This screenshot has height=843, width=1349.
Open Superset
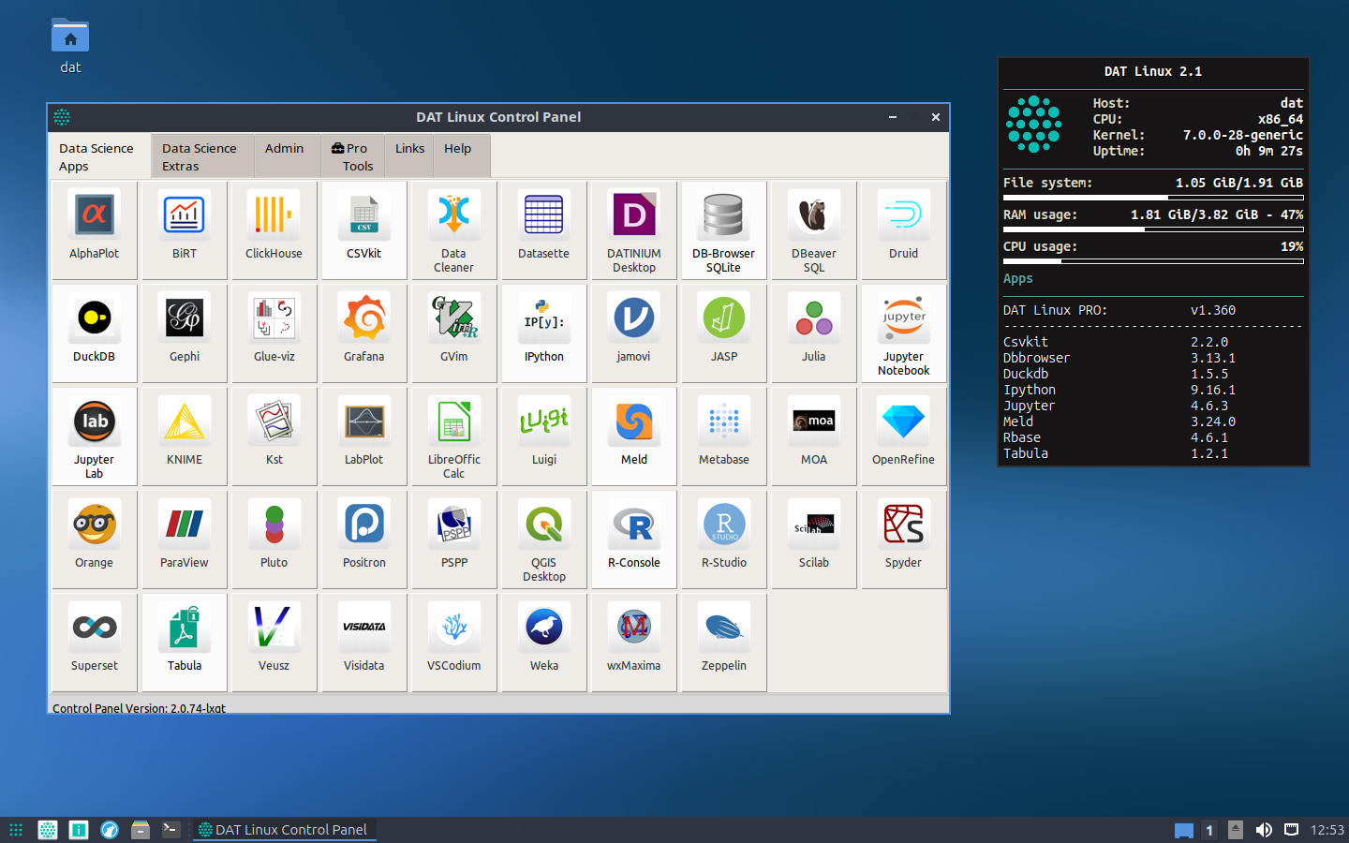(95, 643)
